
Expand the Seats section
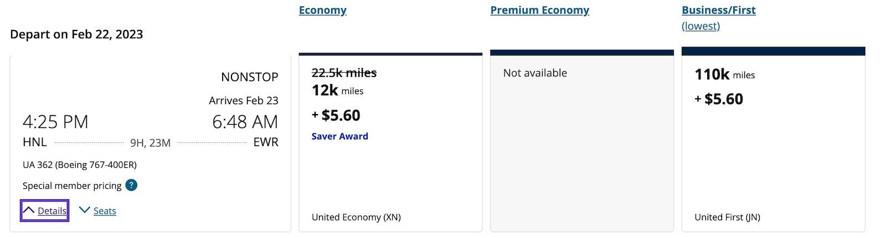pyautogui.click(x=105, y=211)
